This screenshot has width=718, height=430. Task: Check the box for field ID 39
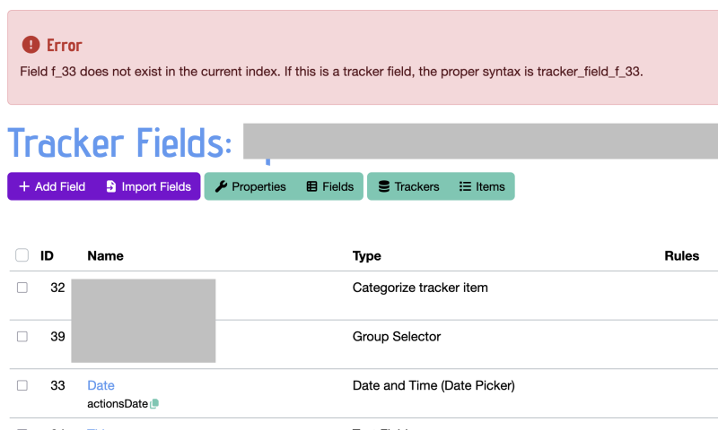point(22,336)
